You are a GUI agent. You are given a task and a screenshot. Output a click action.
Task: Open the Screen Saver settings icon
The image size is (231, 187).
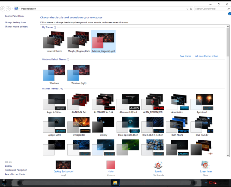(206, 165)
